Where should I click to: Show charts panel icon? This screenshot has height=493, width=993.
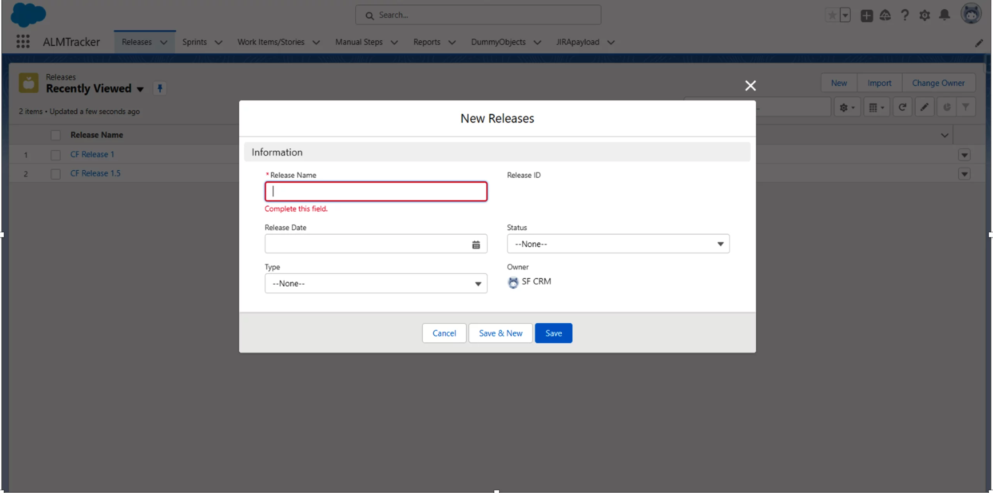click(946, 107)
